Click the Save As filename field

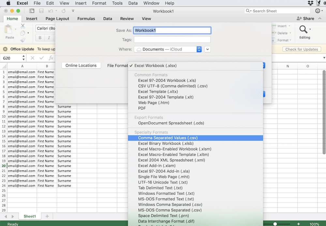172,30
